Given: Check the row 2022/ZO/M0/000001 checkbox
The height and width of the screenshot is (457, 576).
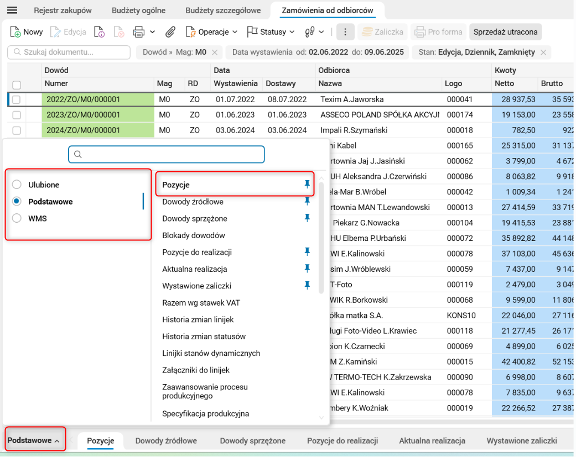Looking at the screenshot, I should point(17,99).
